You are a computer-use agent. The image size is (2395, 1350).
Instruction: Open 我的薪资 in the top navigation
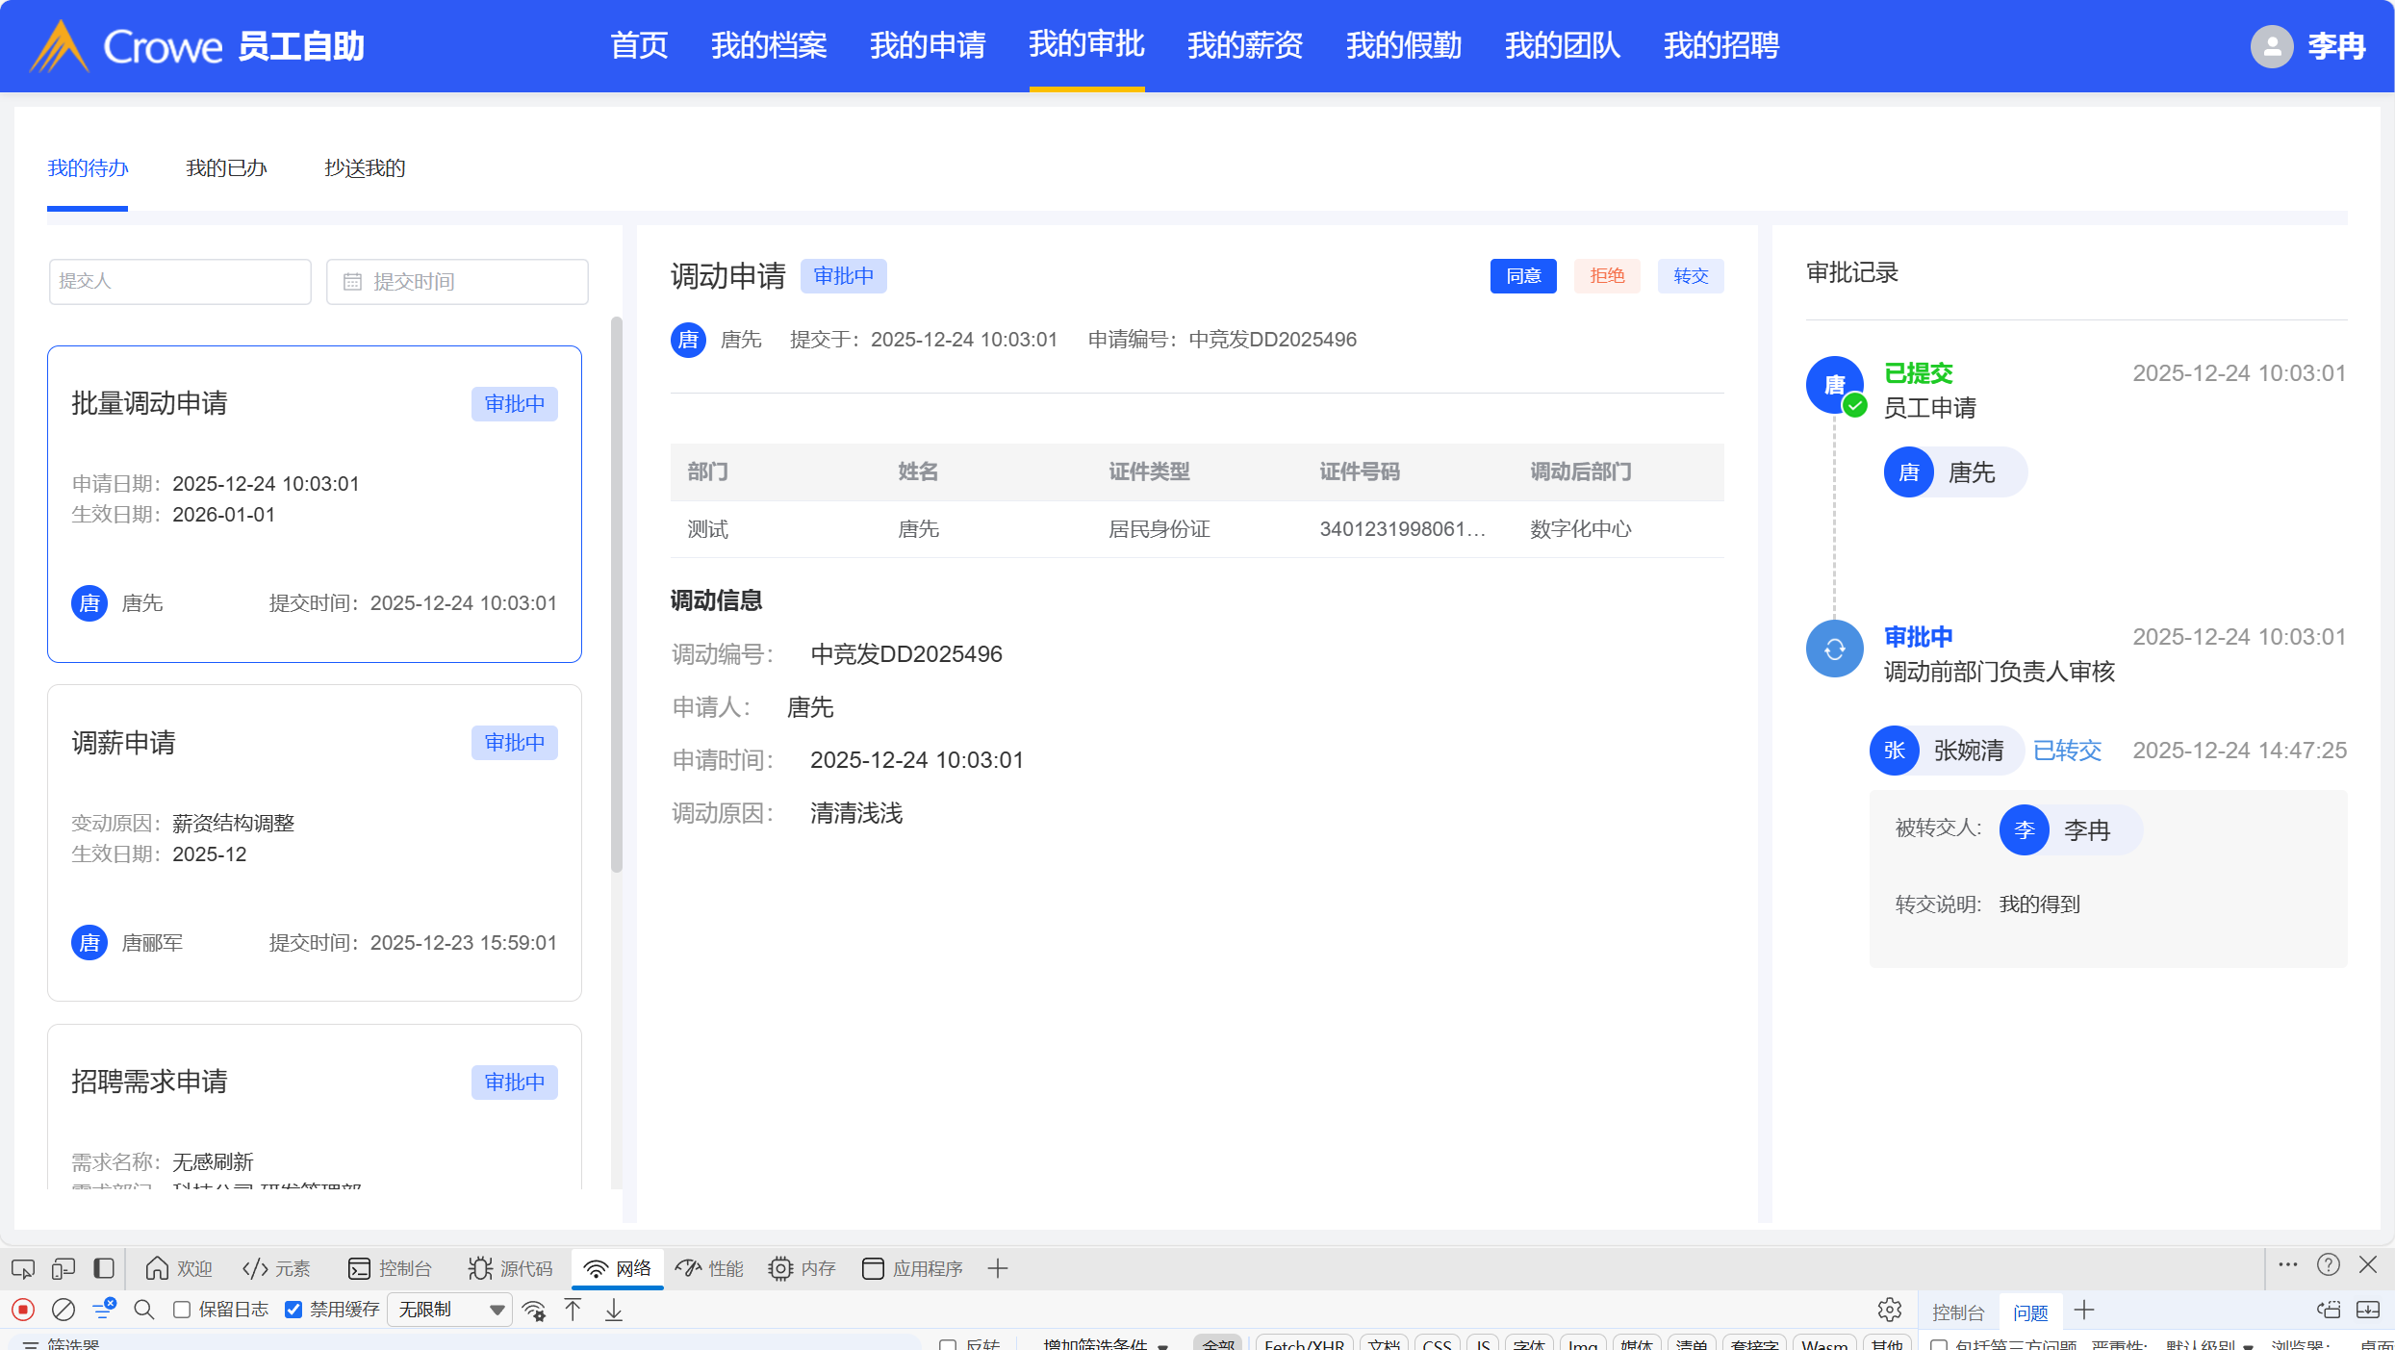click(1244, 45)
